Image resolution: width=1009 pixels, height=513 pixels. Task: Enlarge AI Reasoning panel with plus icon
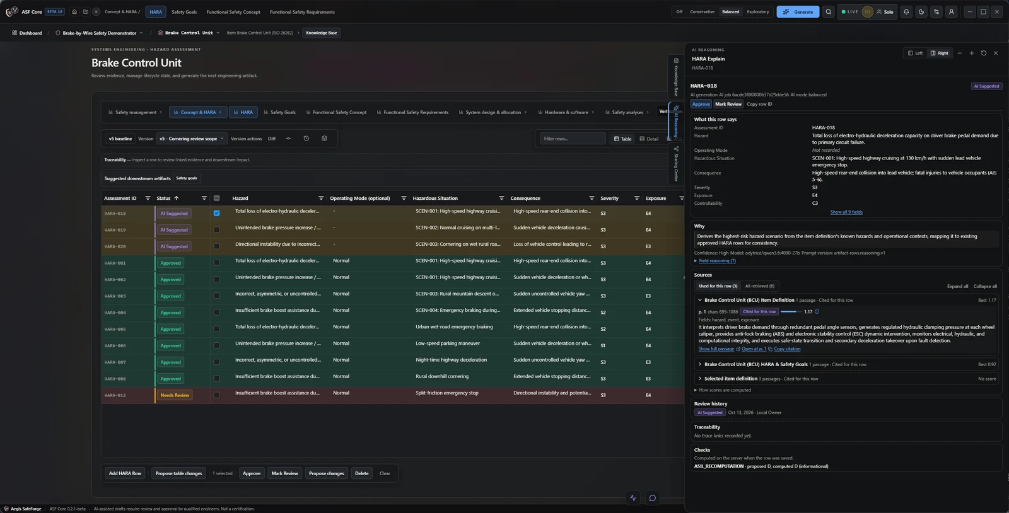click(x=972, y=53)
